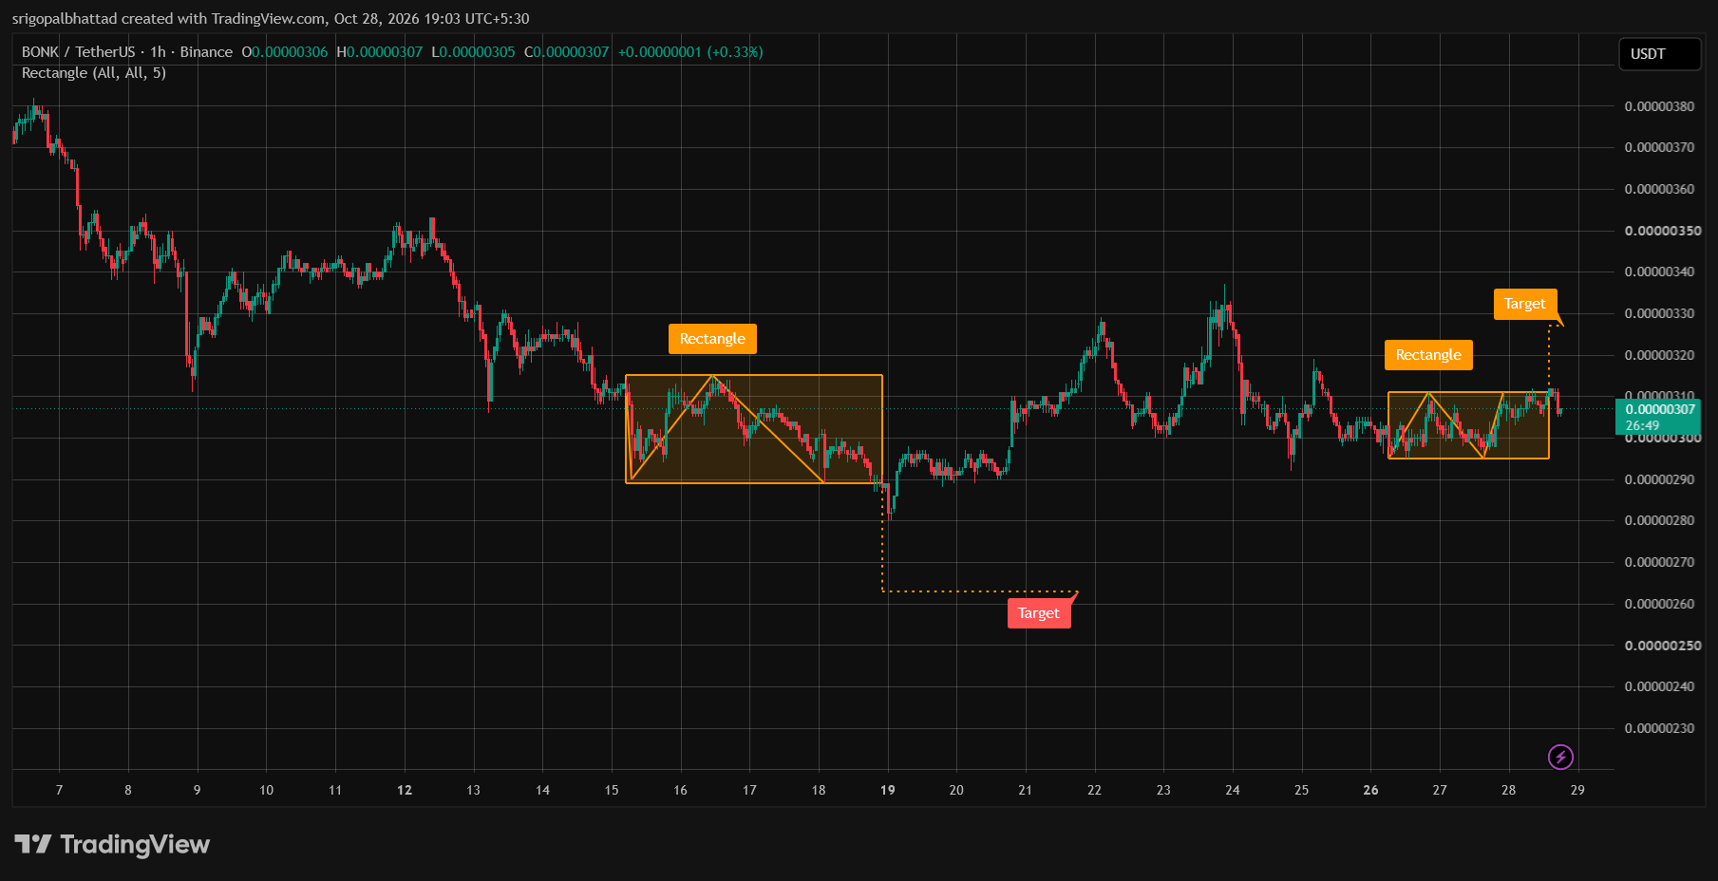Image resolution: width=1718 pixels, height=881 pixels.
Task: Click date 26 on time axis
Action: coord(1370,790)
